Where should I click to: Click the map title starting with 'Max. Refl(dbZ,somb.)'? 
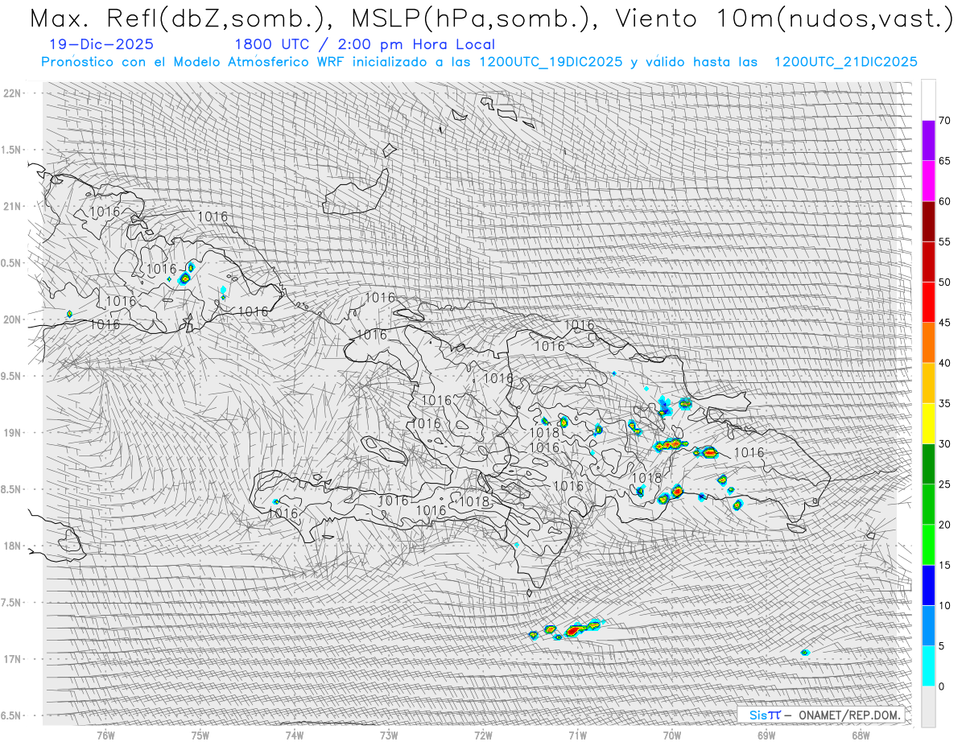coord(490,19)
